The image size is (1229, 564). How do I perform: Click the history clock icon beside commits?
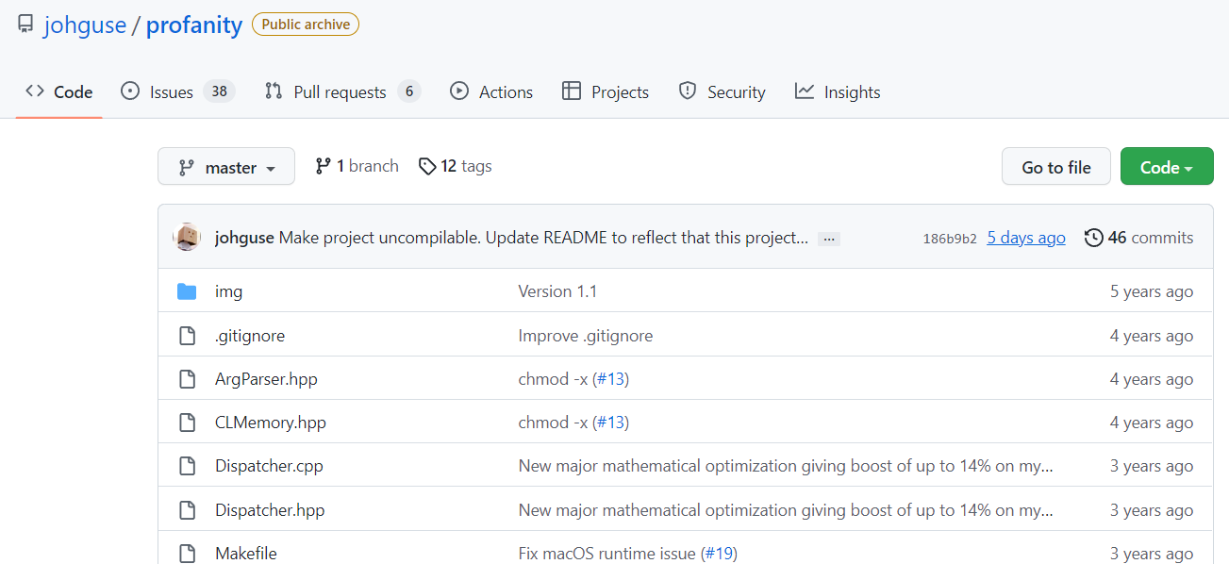pyautogui.click(x=1093, y=238)
